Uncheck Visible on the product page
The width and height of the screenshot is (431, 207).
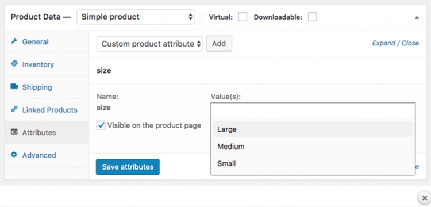101,125
